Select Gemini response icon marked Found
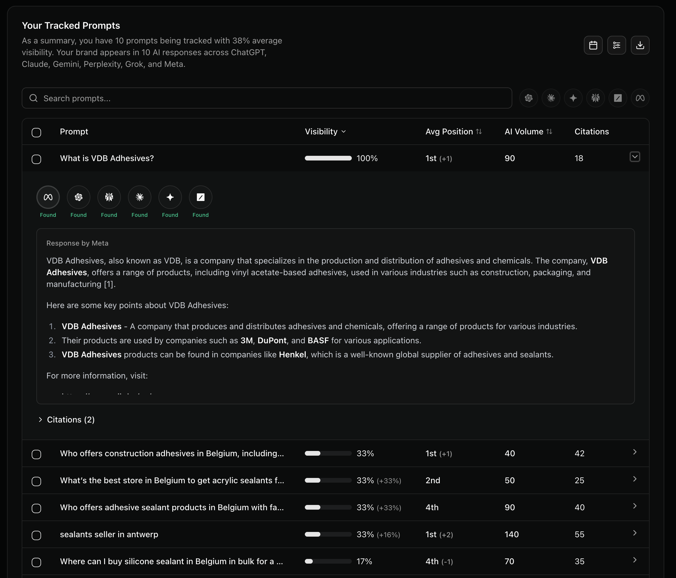Viewport: 676px width, 578px height. click(x=170, y=197)
